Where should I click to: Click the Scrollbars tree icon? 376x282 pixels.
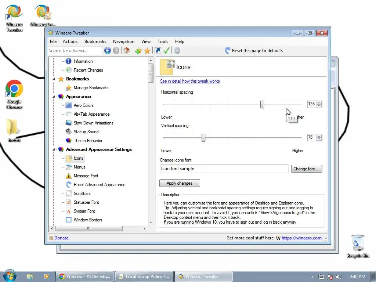[x=69, y=193]
